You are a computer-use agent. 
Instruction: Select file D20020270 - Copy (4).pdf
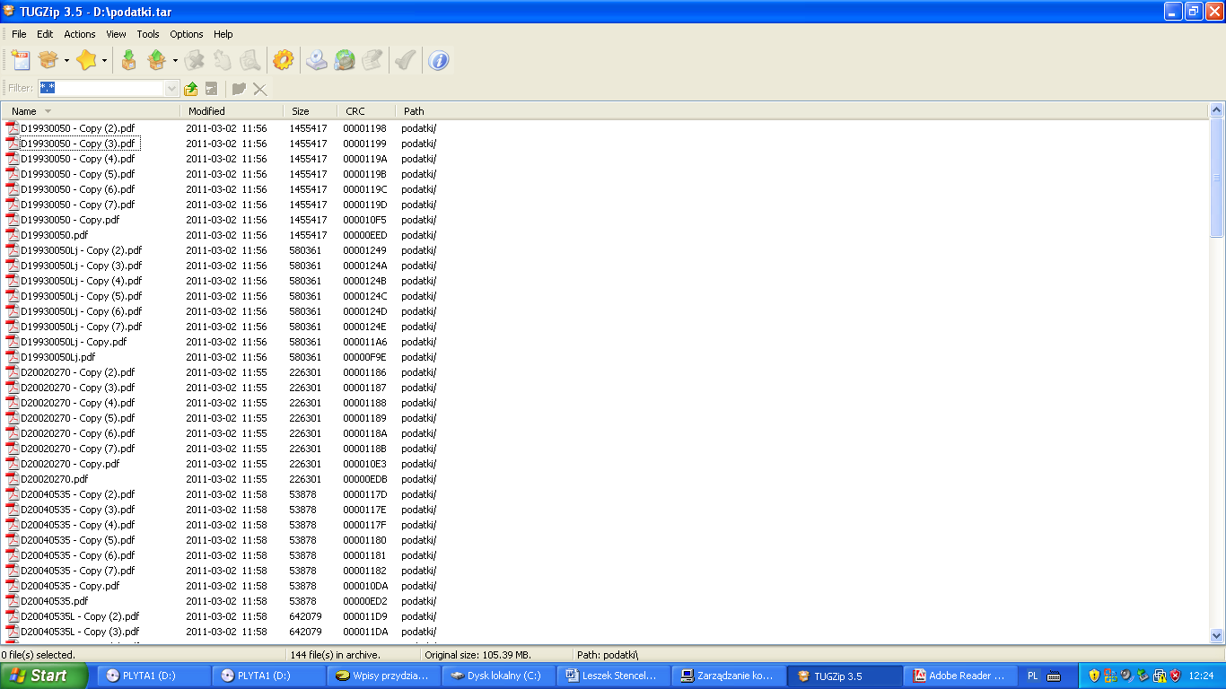pos(77,403)
